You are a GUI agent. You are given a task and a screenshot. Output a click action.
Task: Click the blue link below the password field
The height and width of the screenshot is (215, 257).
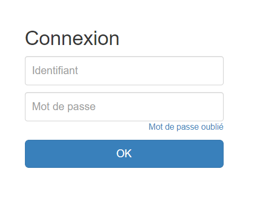(x=186, y=127)
